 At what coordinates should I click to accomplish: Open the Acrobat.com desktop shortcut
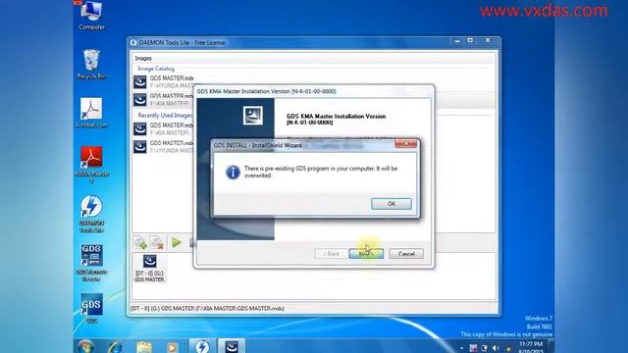pos(91,113)
